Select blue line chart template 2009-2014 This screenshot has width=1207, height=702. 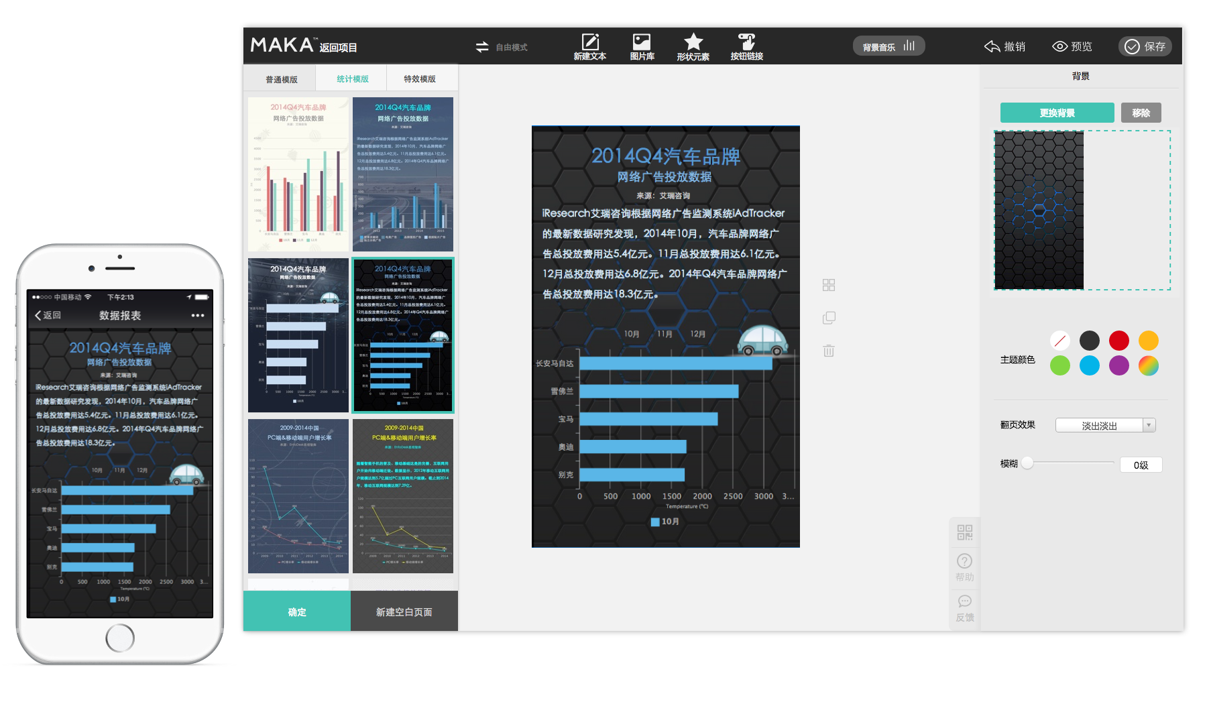[x=298, y=496]
